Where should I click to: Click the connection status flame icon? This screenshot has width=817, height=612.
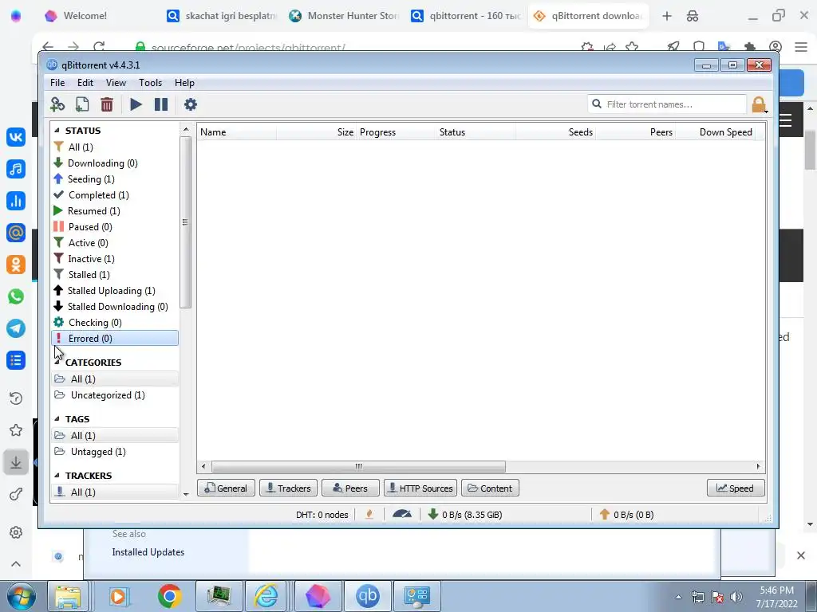(369, 515)
